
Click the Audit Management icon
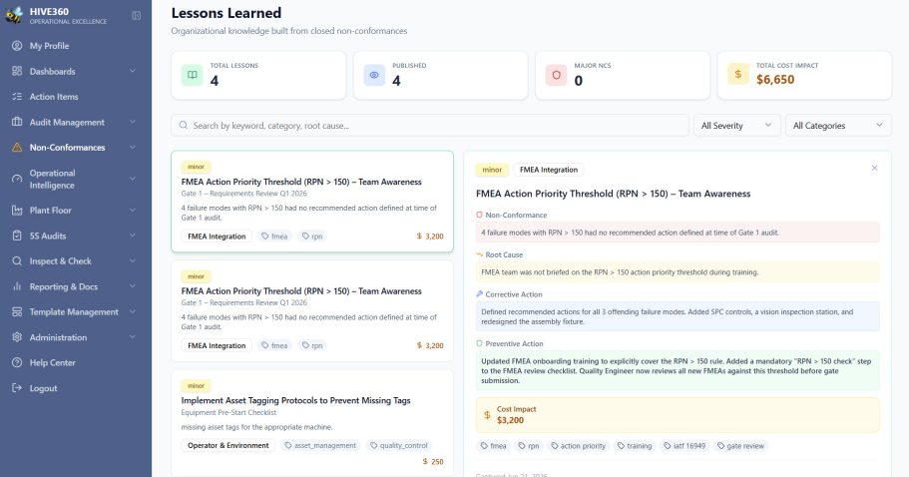coord(17,122)
